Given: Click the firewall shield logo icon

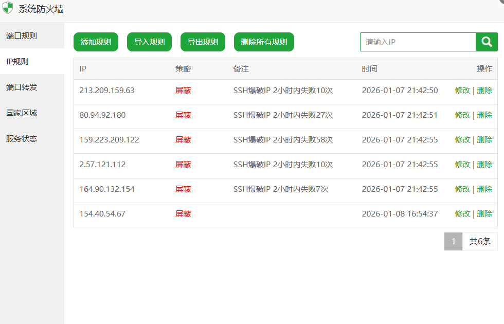Looking at the screenshot, I should click(8, 8).
